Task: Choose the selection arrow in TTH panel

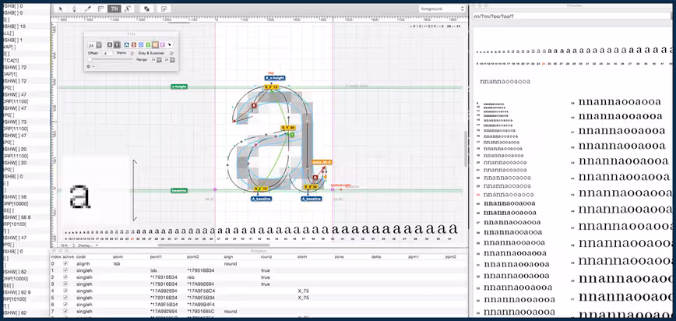Action: coord(170,44)
